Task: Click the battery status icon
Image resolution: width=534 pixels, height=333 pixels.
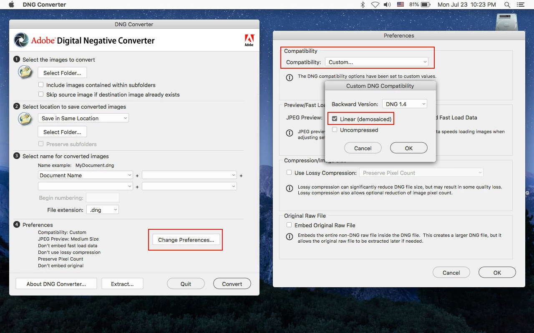Action: point(426,5)
